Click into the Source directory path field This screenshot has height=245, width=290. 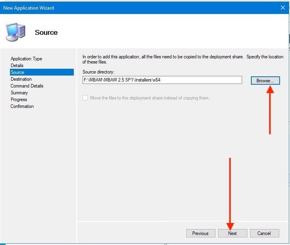tap(162, 80)
